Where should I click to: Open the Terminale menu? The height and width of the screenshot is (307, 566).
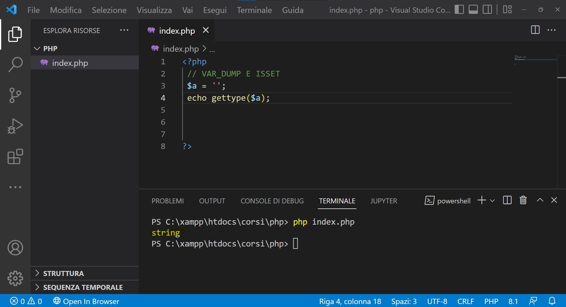(254, 10)
